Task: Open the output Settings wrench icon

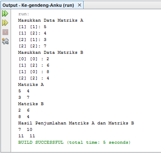Action: pyautogui.click(x=5, y=41)
